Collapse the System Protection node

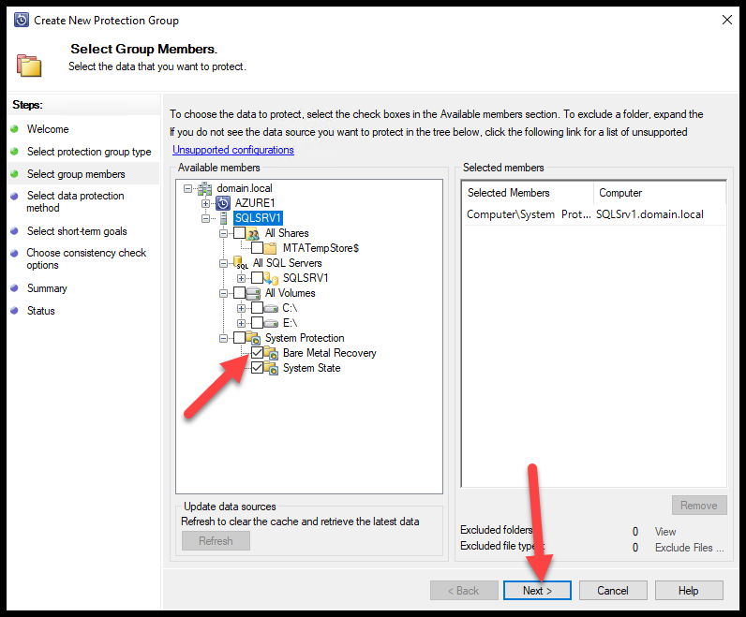(223, 338)
